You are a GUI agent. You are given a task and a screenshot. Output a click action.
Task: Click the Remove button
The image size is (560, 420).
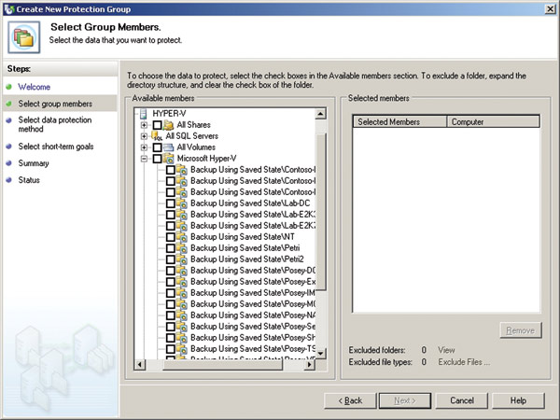click(x=521, y=330)
